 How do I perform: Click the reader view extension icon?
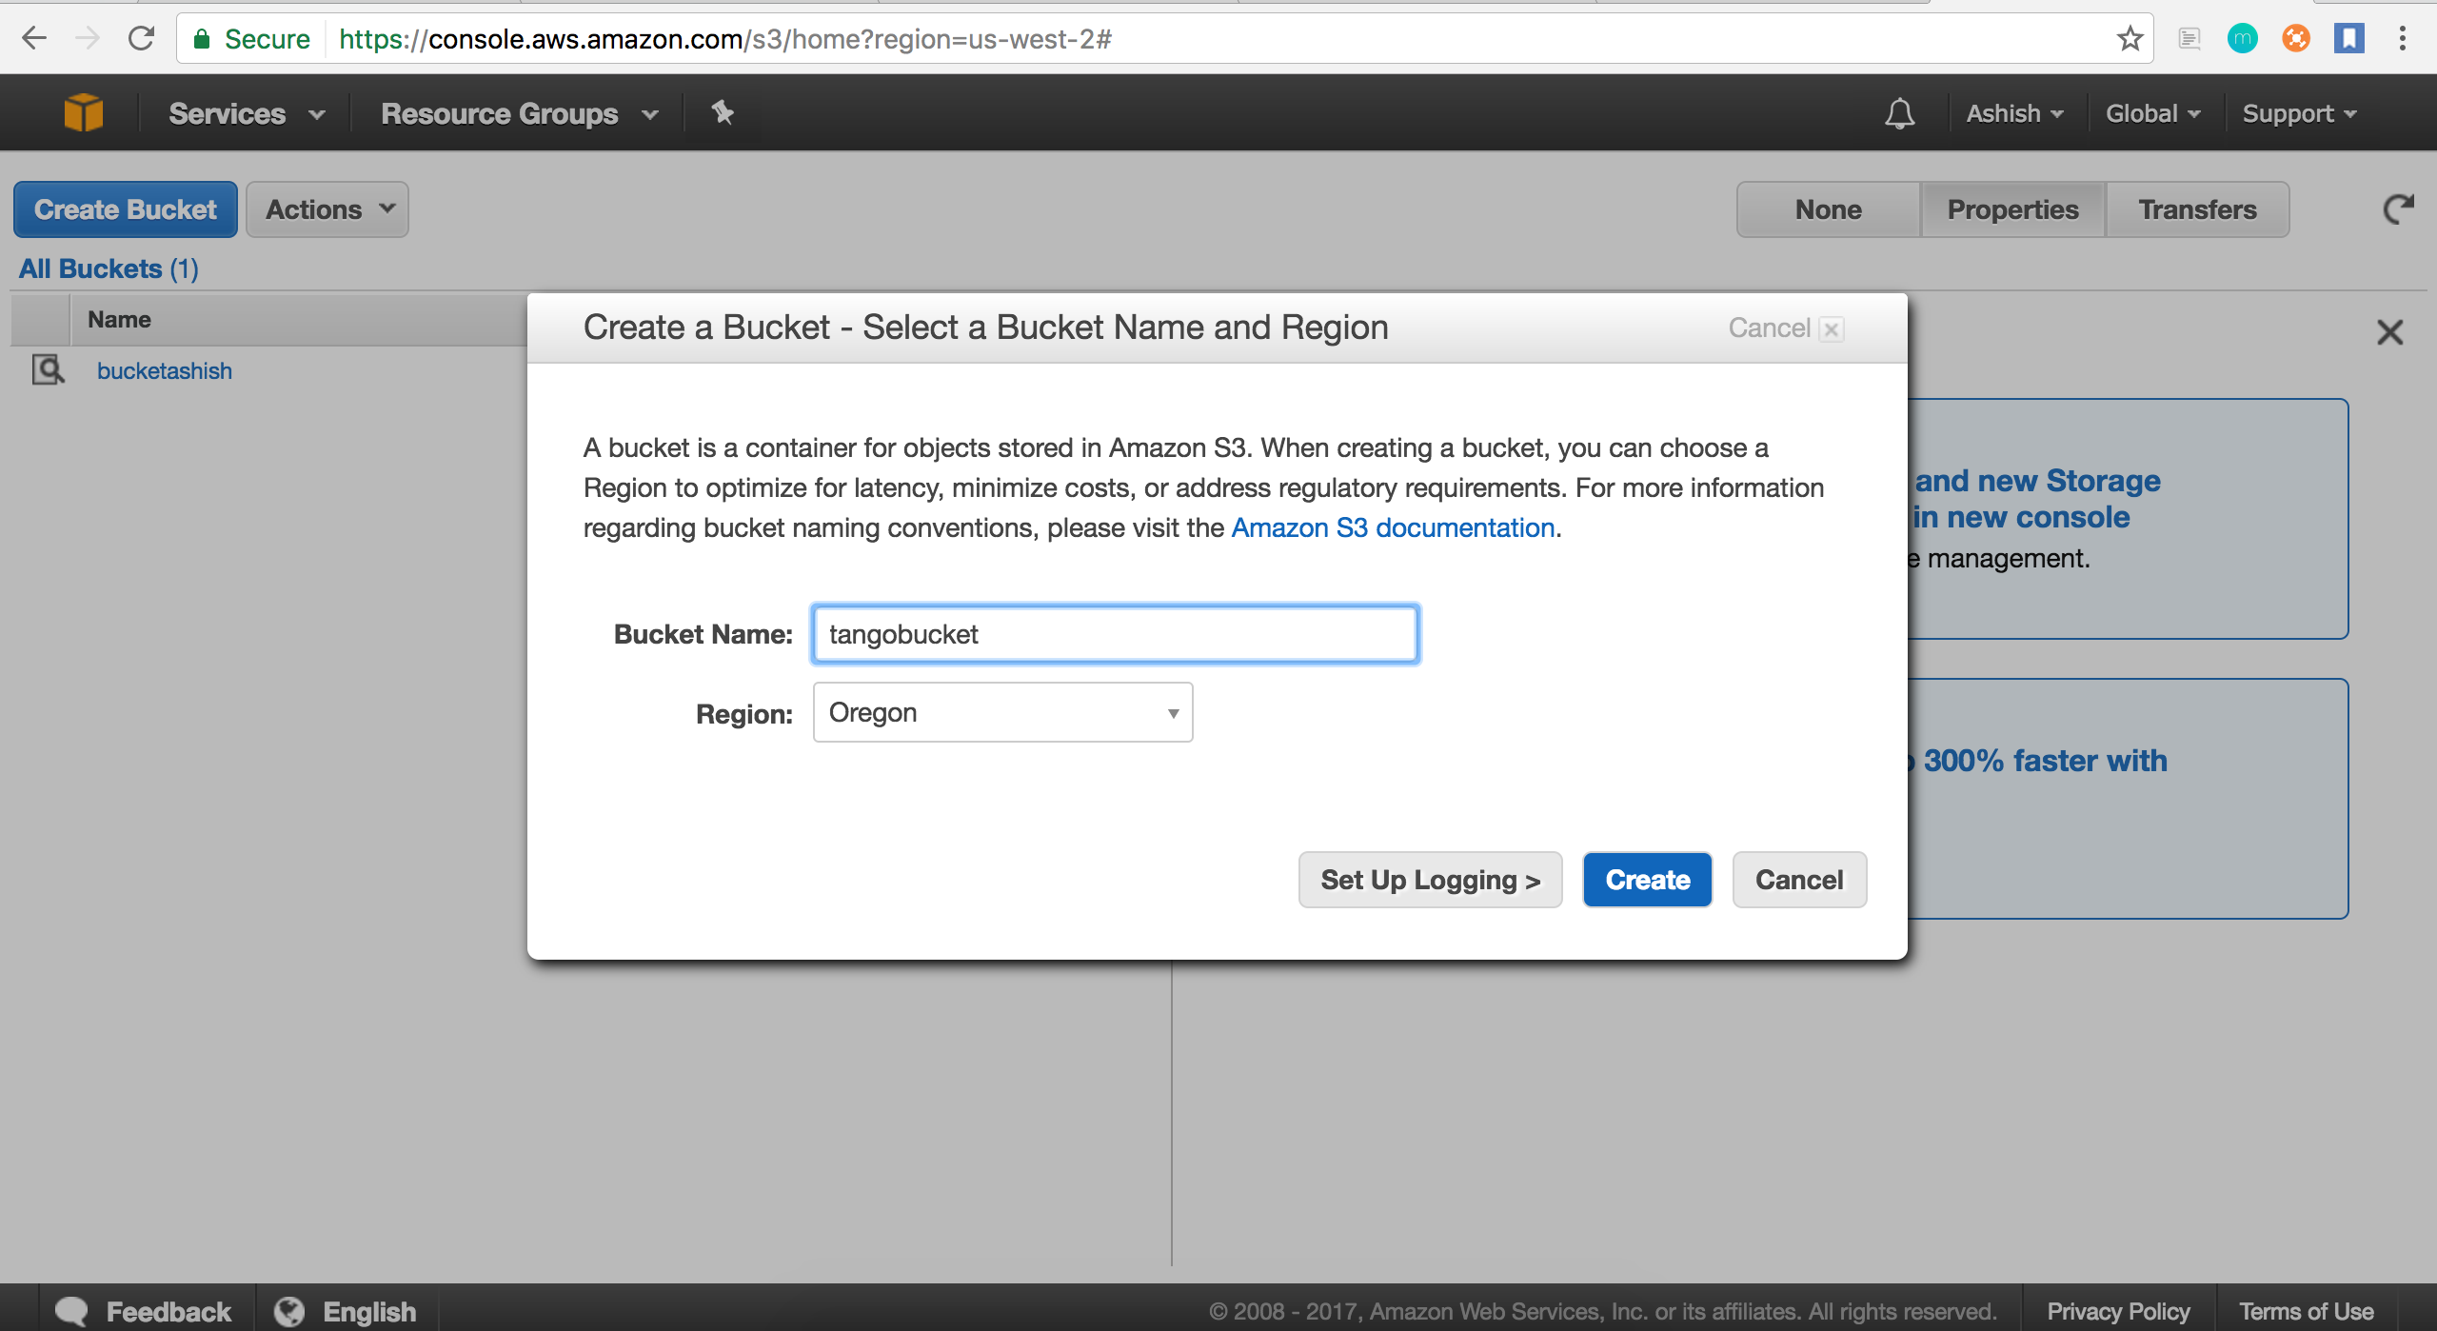2189,39
